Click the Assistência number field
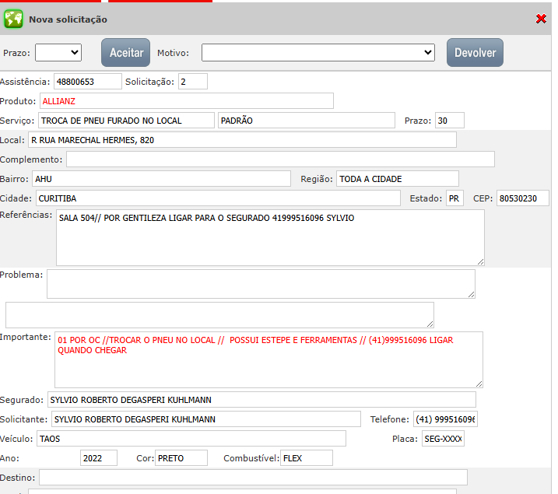 (x=87, y=81)
